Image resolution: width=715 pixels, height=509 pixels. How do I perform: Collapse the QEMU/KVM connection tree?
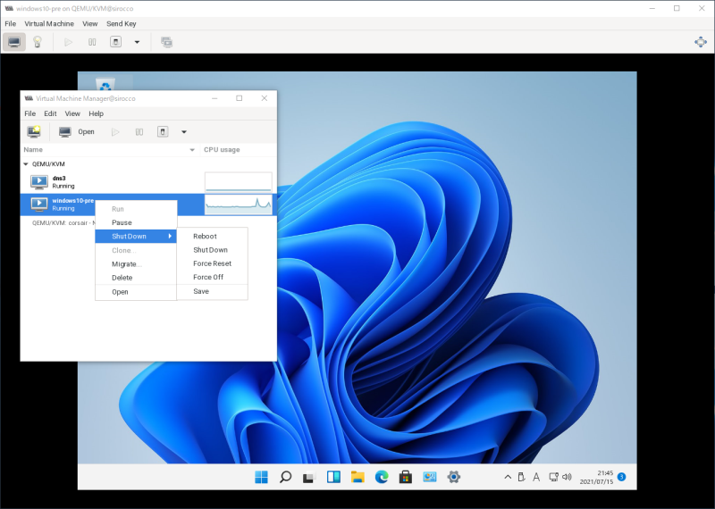point(26,164)
